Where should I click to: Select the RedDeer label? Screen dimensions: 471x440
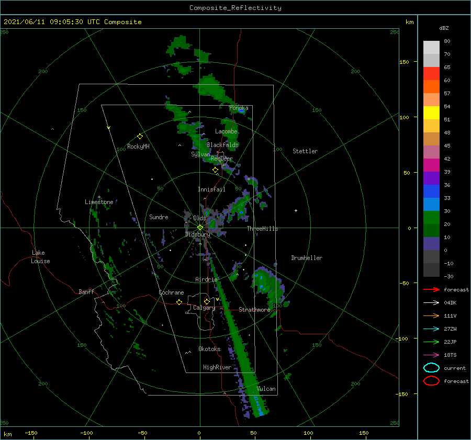pos(222,159)
